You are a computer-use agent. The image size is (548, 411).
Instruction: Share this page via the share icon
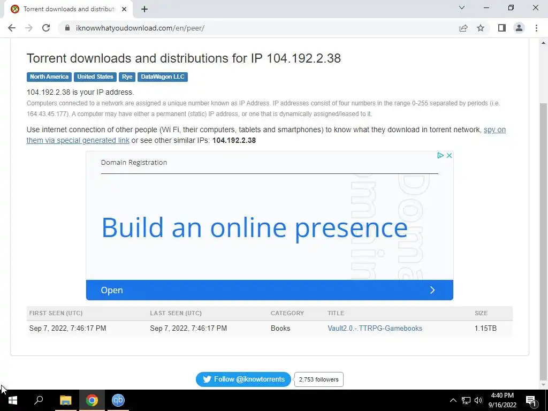coord(463,28)
